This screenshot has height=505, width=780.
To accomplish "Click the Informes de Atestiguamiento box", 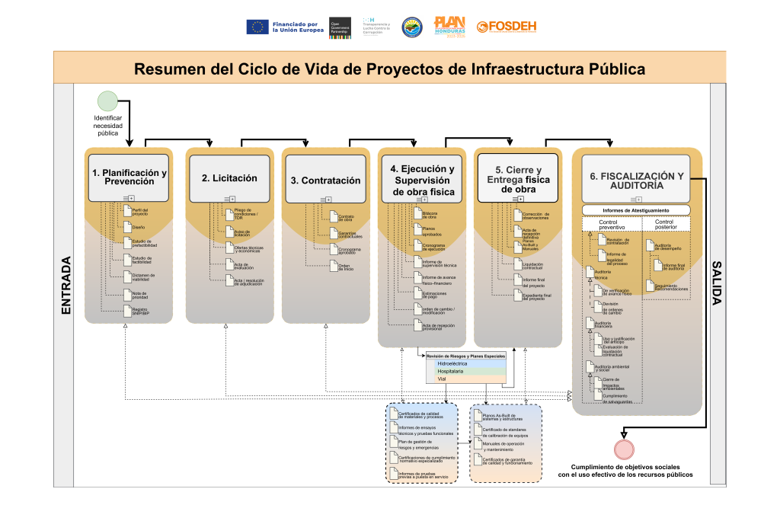I will (636, 210).
